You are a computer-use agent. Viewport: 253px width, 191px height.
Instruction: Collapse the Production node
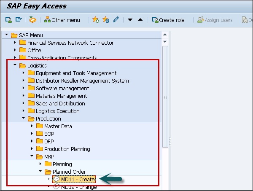tap(23, 118)
